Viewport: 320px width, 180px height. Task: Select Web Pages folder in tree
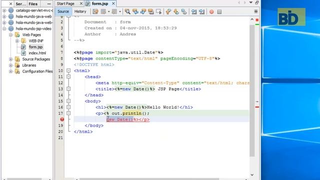(x=31, y=35)
